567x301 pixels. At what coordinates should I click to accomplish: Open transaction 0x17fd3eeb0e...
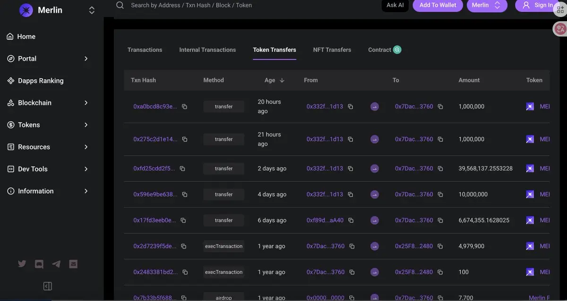coord(155,220)
